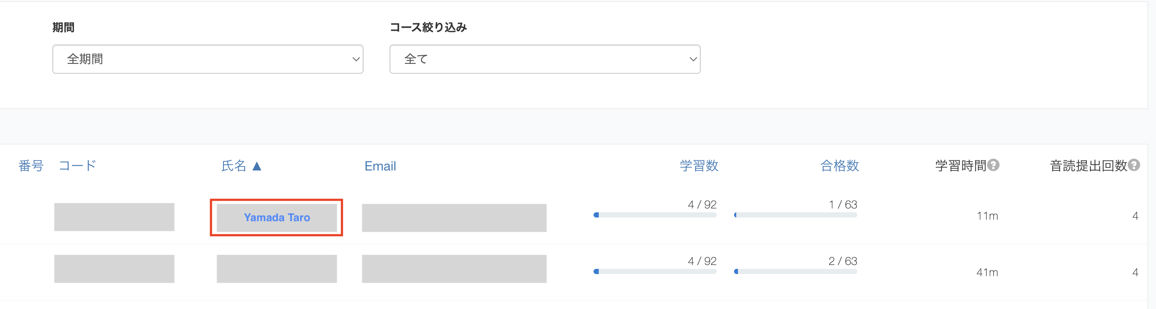Click the 学習数 progress bar in the 41m row
The height and width of the screenshot is (309, 1156).
point(655,271)
